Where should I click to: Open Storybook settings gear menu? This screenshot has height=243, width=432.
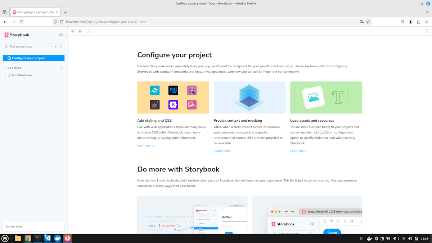pos(61,35)
